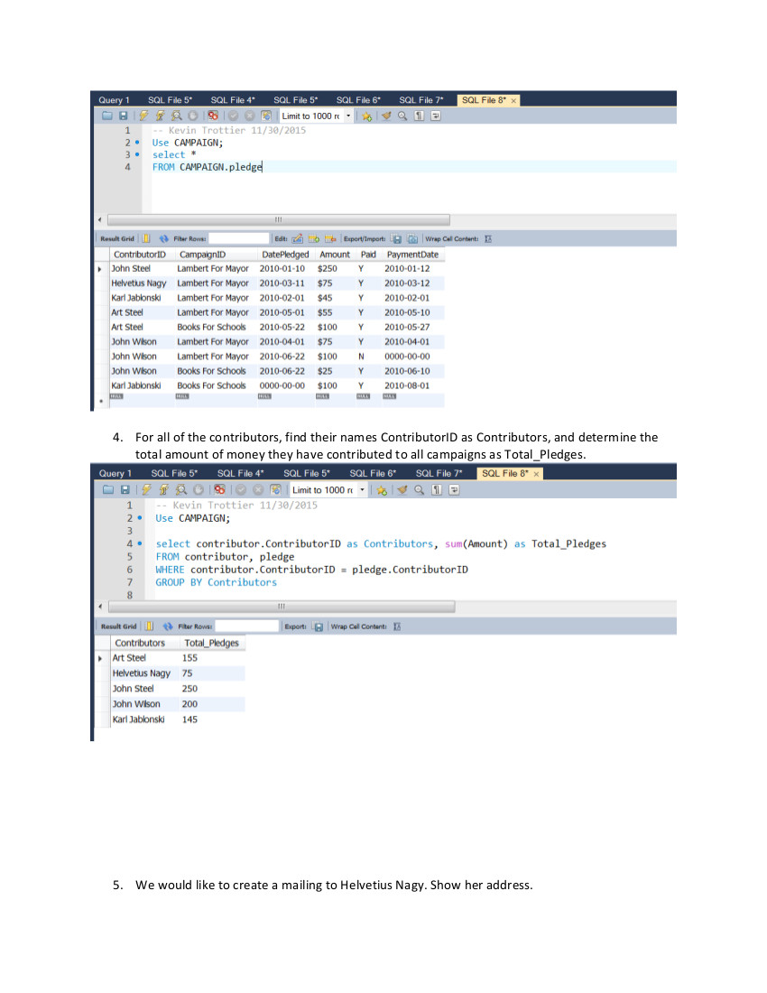Toggle Wrap Cell Content in the pledge results grid
The height and width of the screenshot is (993, 767).
(x=488, y=239)
